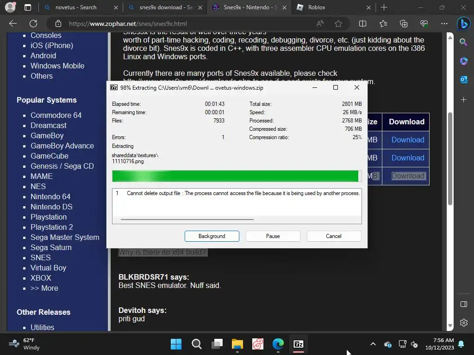Image resolution: width=474 pixels, height=355 pixels.
Task: Open sidebar settings gear icon
Action: [x=463, y=323]
